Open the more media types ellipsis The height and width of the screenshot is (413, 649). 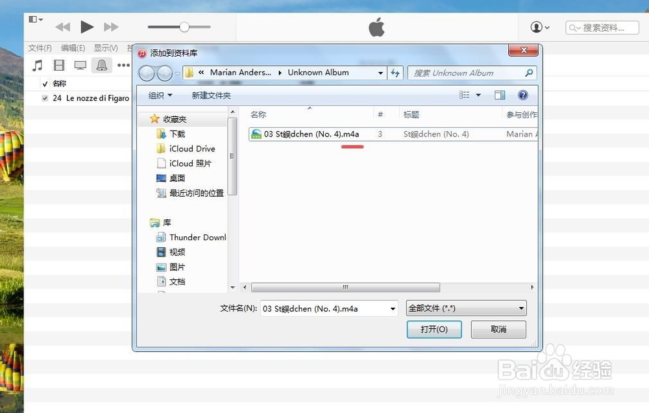pyautogui.click(x=123, y=65)
